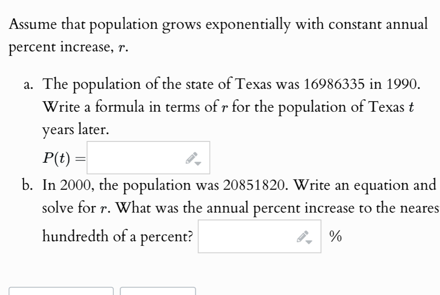Click the list marker "a."
Viewport: 440px width, 295px height.
tap(29, 85)
